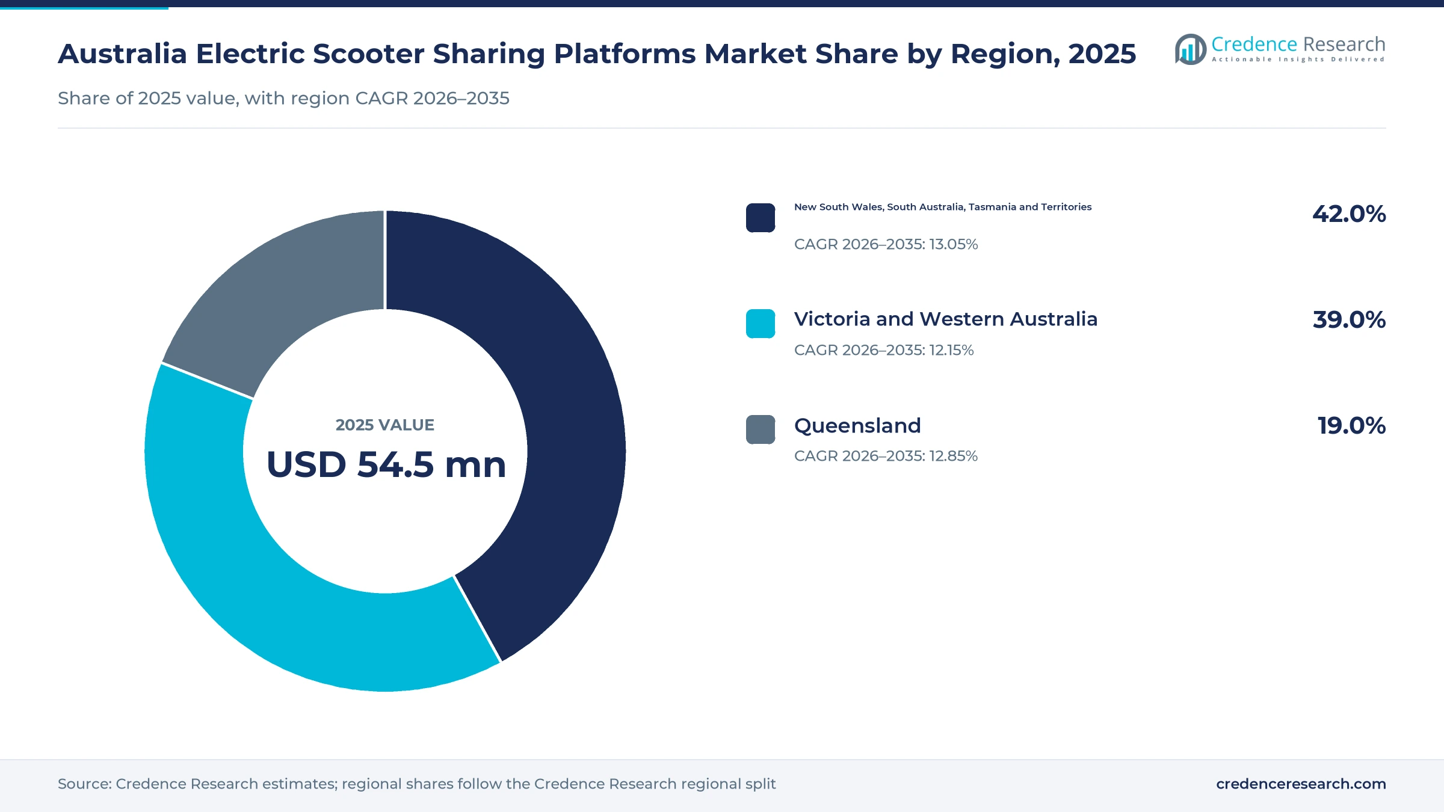Viewport: 1444px width, 812px height.
Task: Select the navy legend color swatch
Action: click(761, 218)
